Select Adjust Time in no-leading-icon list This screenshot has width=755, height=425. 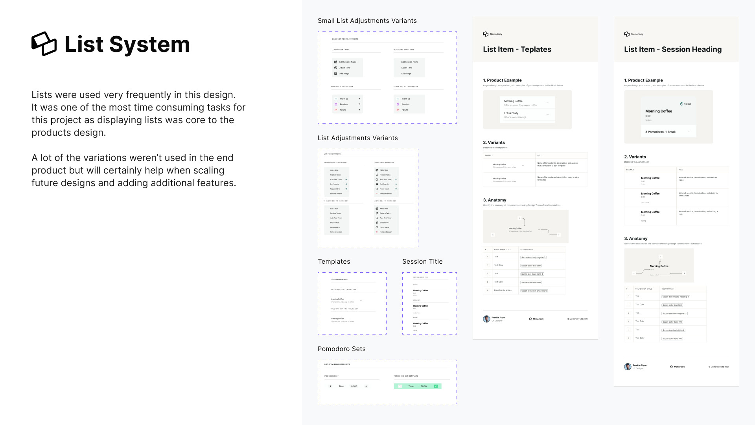(x=407, y=68)
